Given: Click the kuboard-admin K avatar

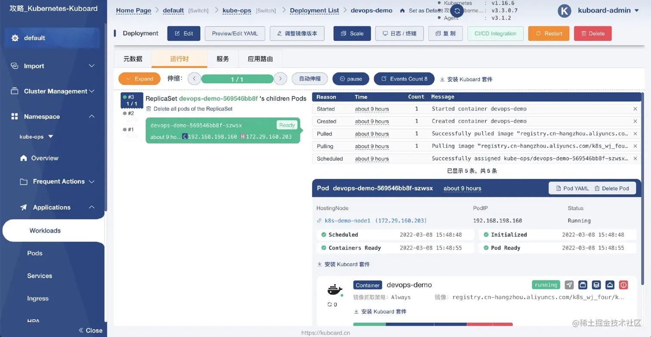Looking at the screenshot, I should [564, 11].
